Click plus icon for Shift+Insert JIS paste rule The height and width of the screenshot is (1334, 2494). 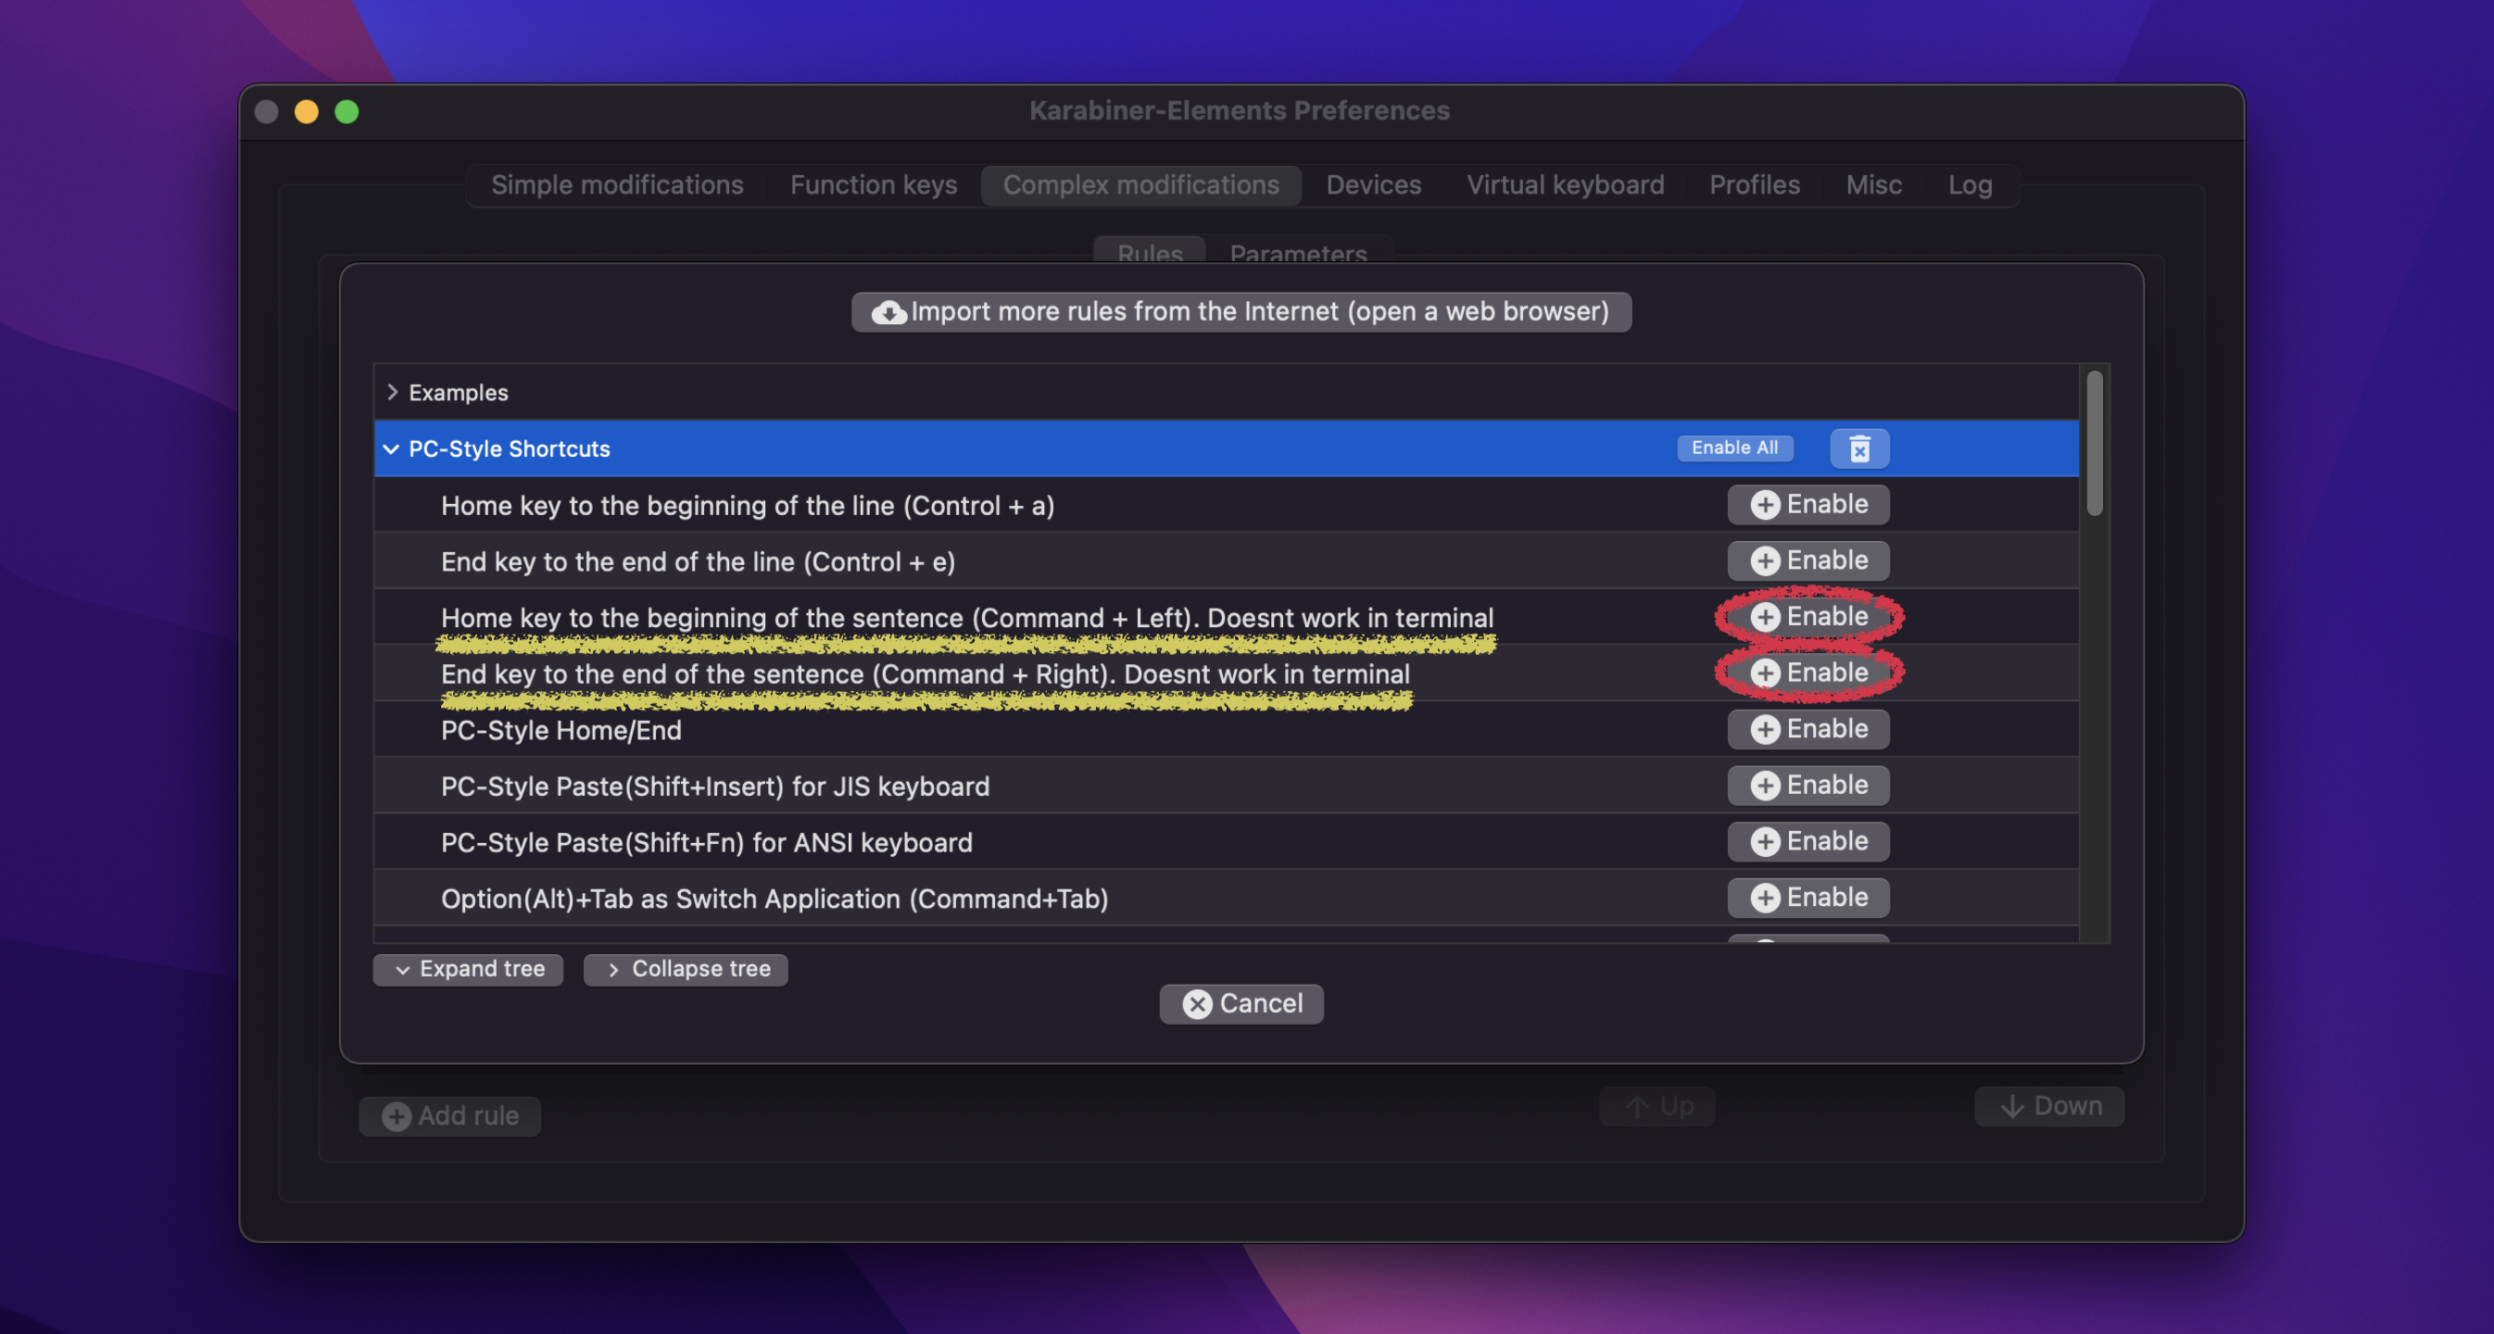tap(1764, 785)
